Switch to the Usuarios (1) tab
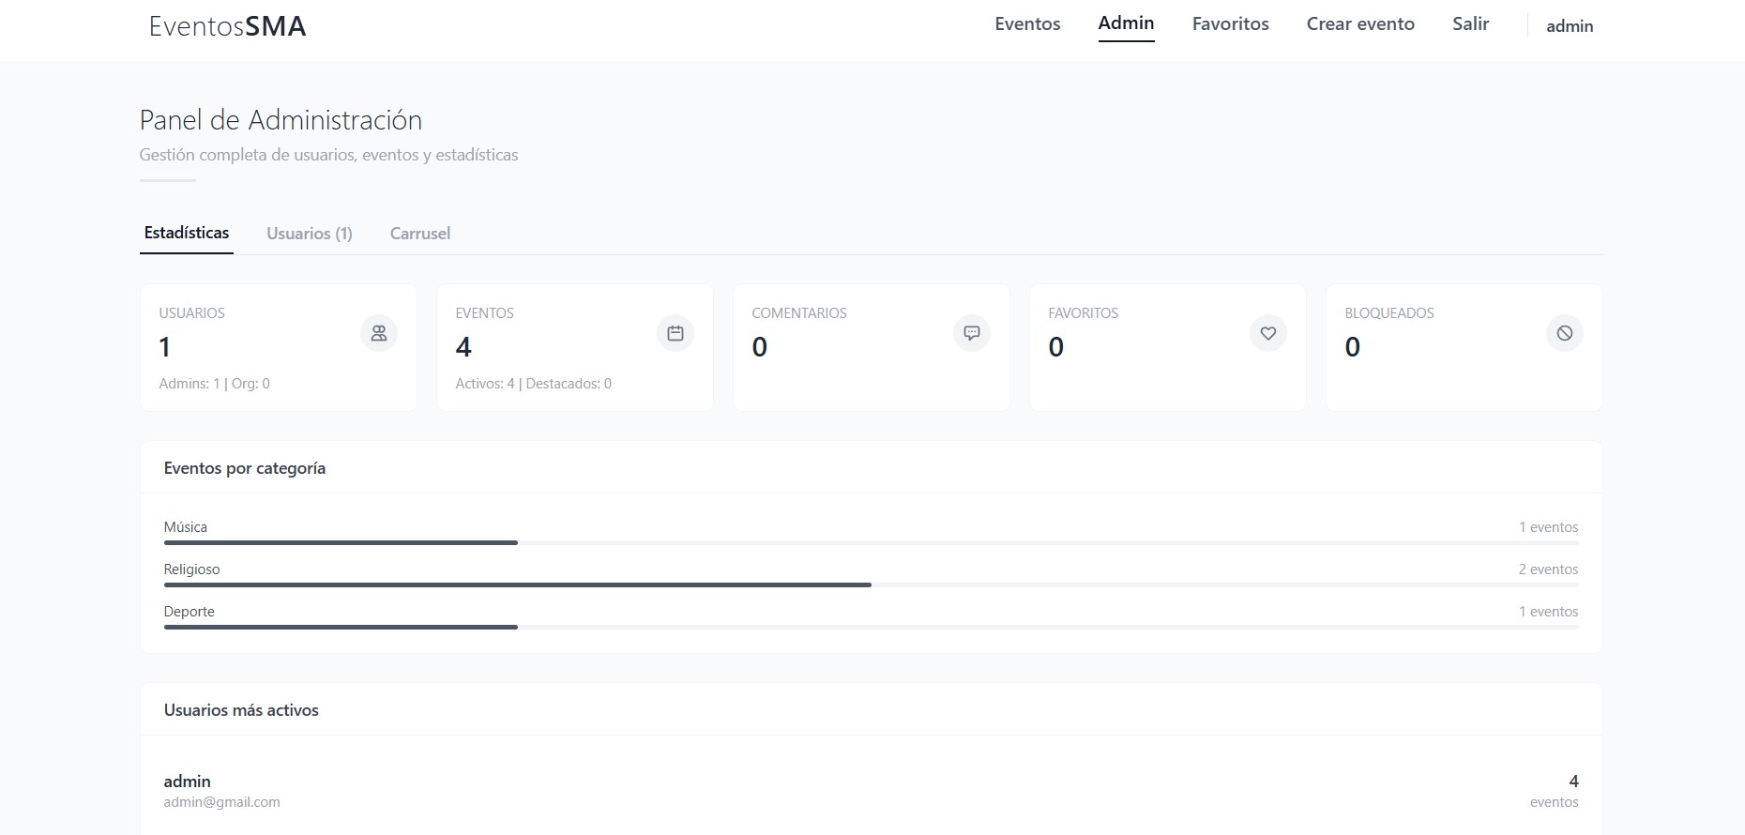 coord(310,234)
